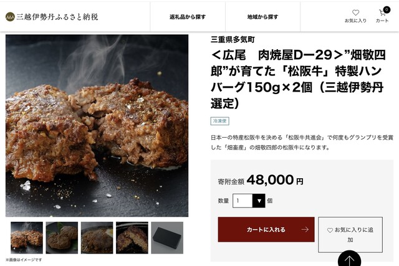Image resolution: width=399 pixels, height=266 pixels.
Task: Select the fourth thumbnail of cut hamburger
Action: coord(132,238)
